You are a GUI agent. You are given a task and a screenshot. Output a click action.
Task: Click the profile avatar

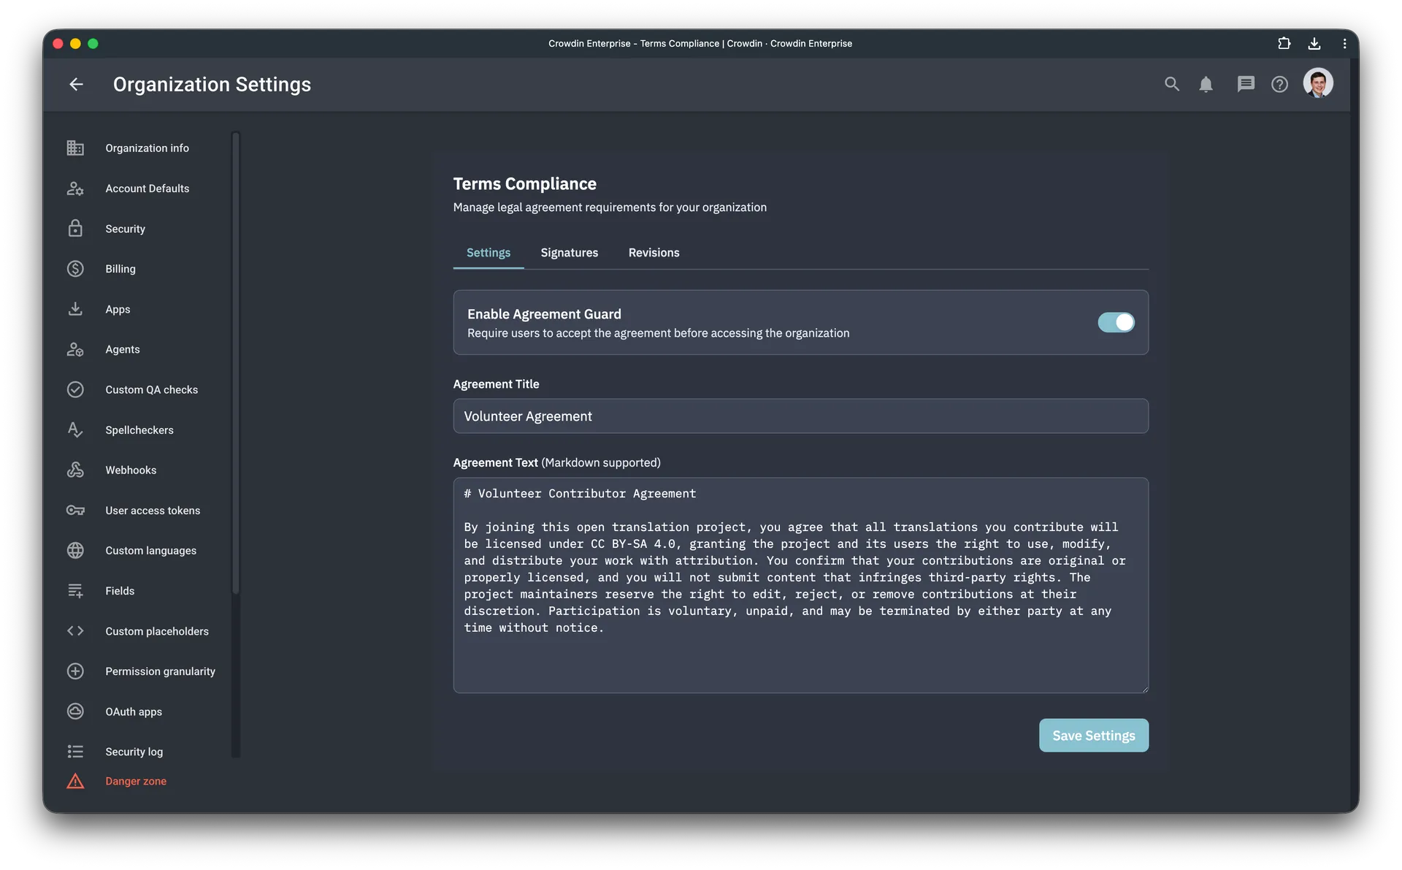coord(1318,83)
